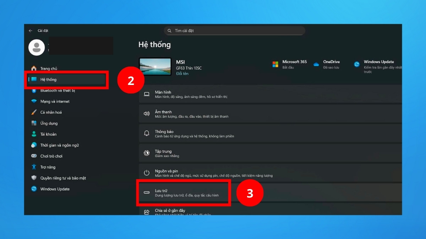Click the Chia sẻ ở gần đây share icon
Viewport: 426px width, 239px height.
click(x=147, y=212)
